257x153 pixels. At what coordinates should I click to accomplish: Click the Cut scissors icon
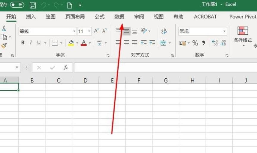[4, 28]
